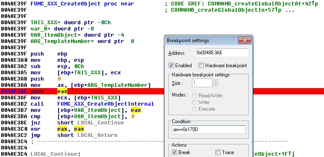Decrease Size with the down stepper

click(x=215, y=85)
